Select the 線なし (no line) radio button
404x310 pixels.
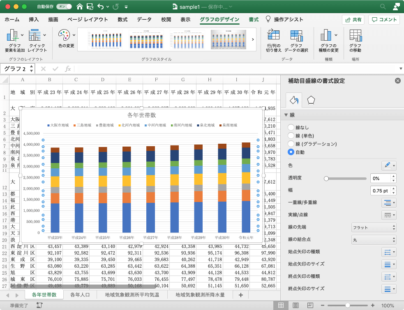(291, 128)
